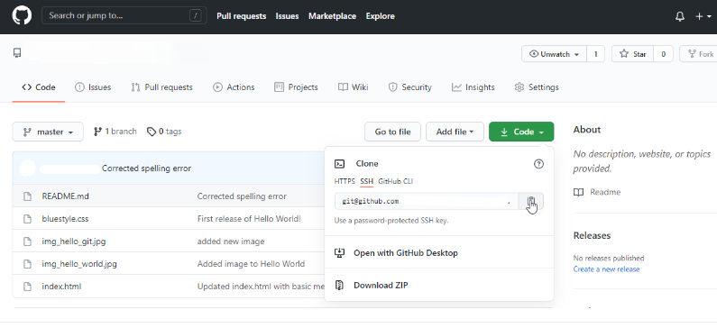This screenshot has height=328, width=717.
Task: Open the index.html file
Action: pos(61,287)
